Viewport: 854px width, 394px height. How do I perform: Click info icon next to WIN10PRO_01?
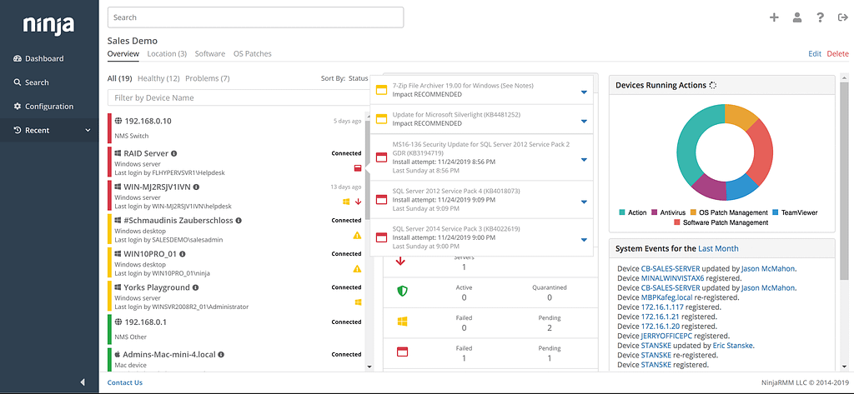(x=183, y=253)
